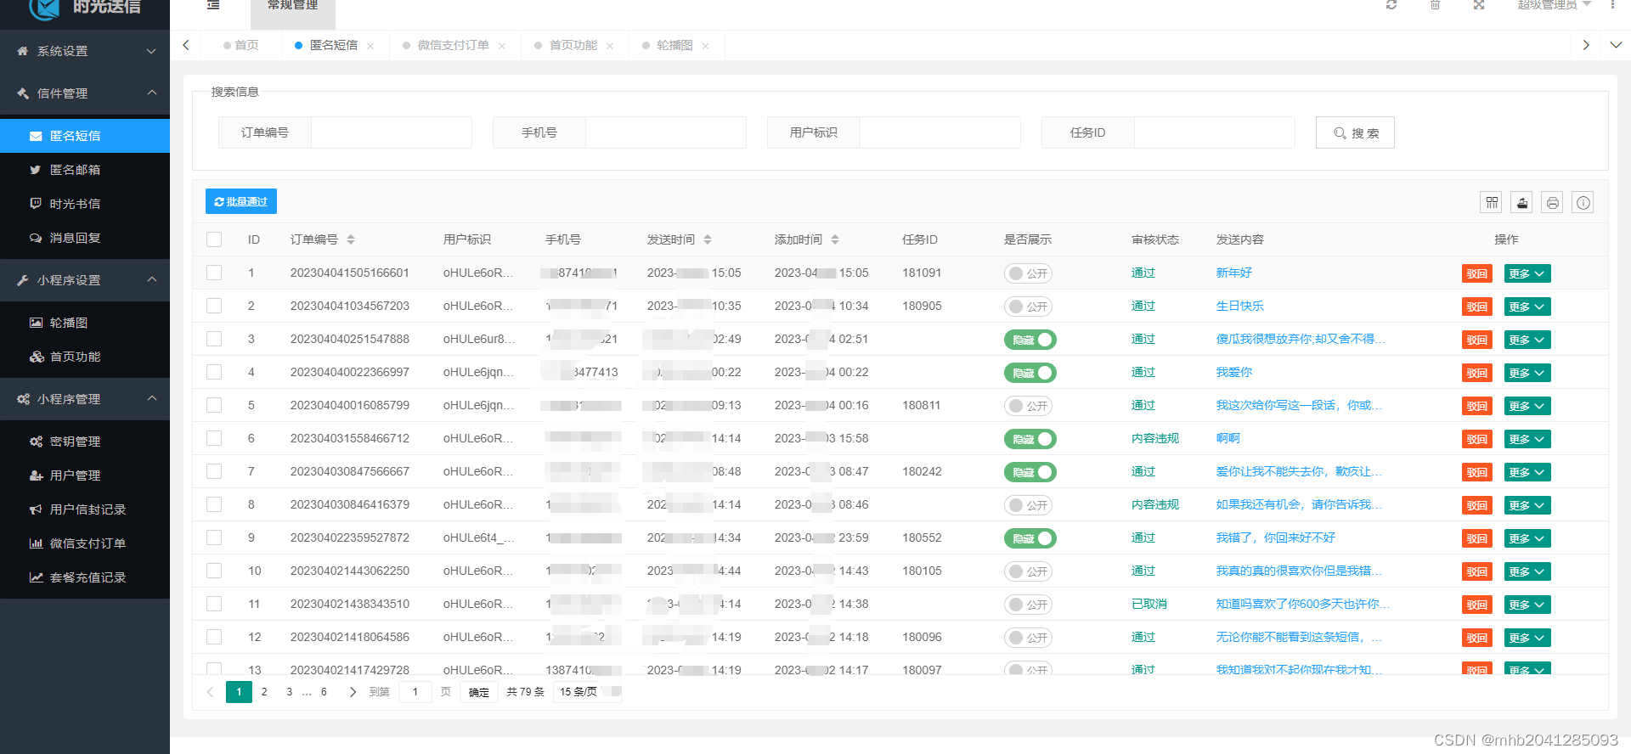Open 密钥管理 in the sidebar
This screenshot has width=1631, height=754.
pyautogui.click(x=85, y=442)
